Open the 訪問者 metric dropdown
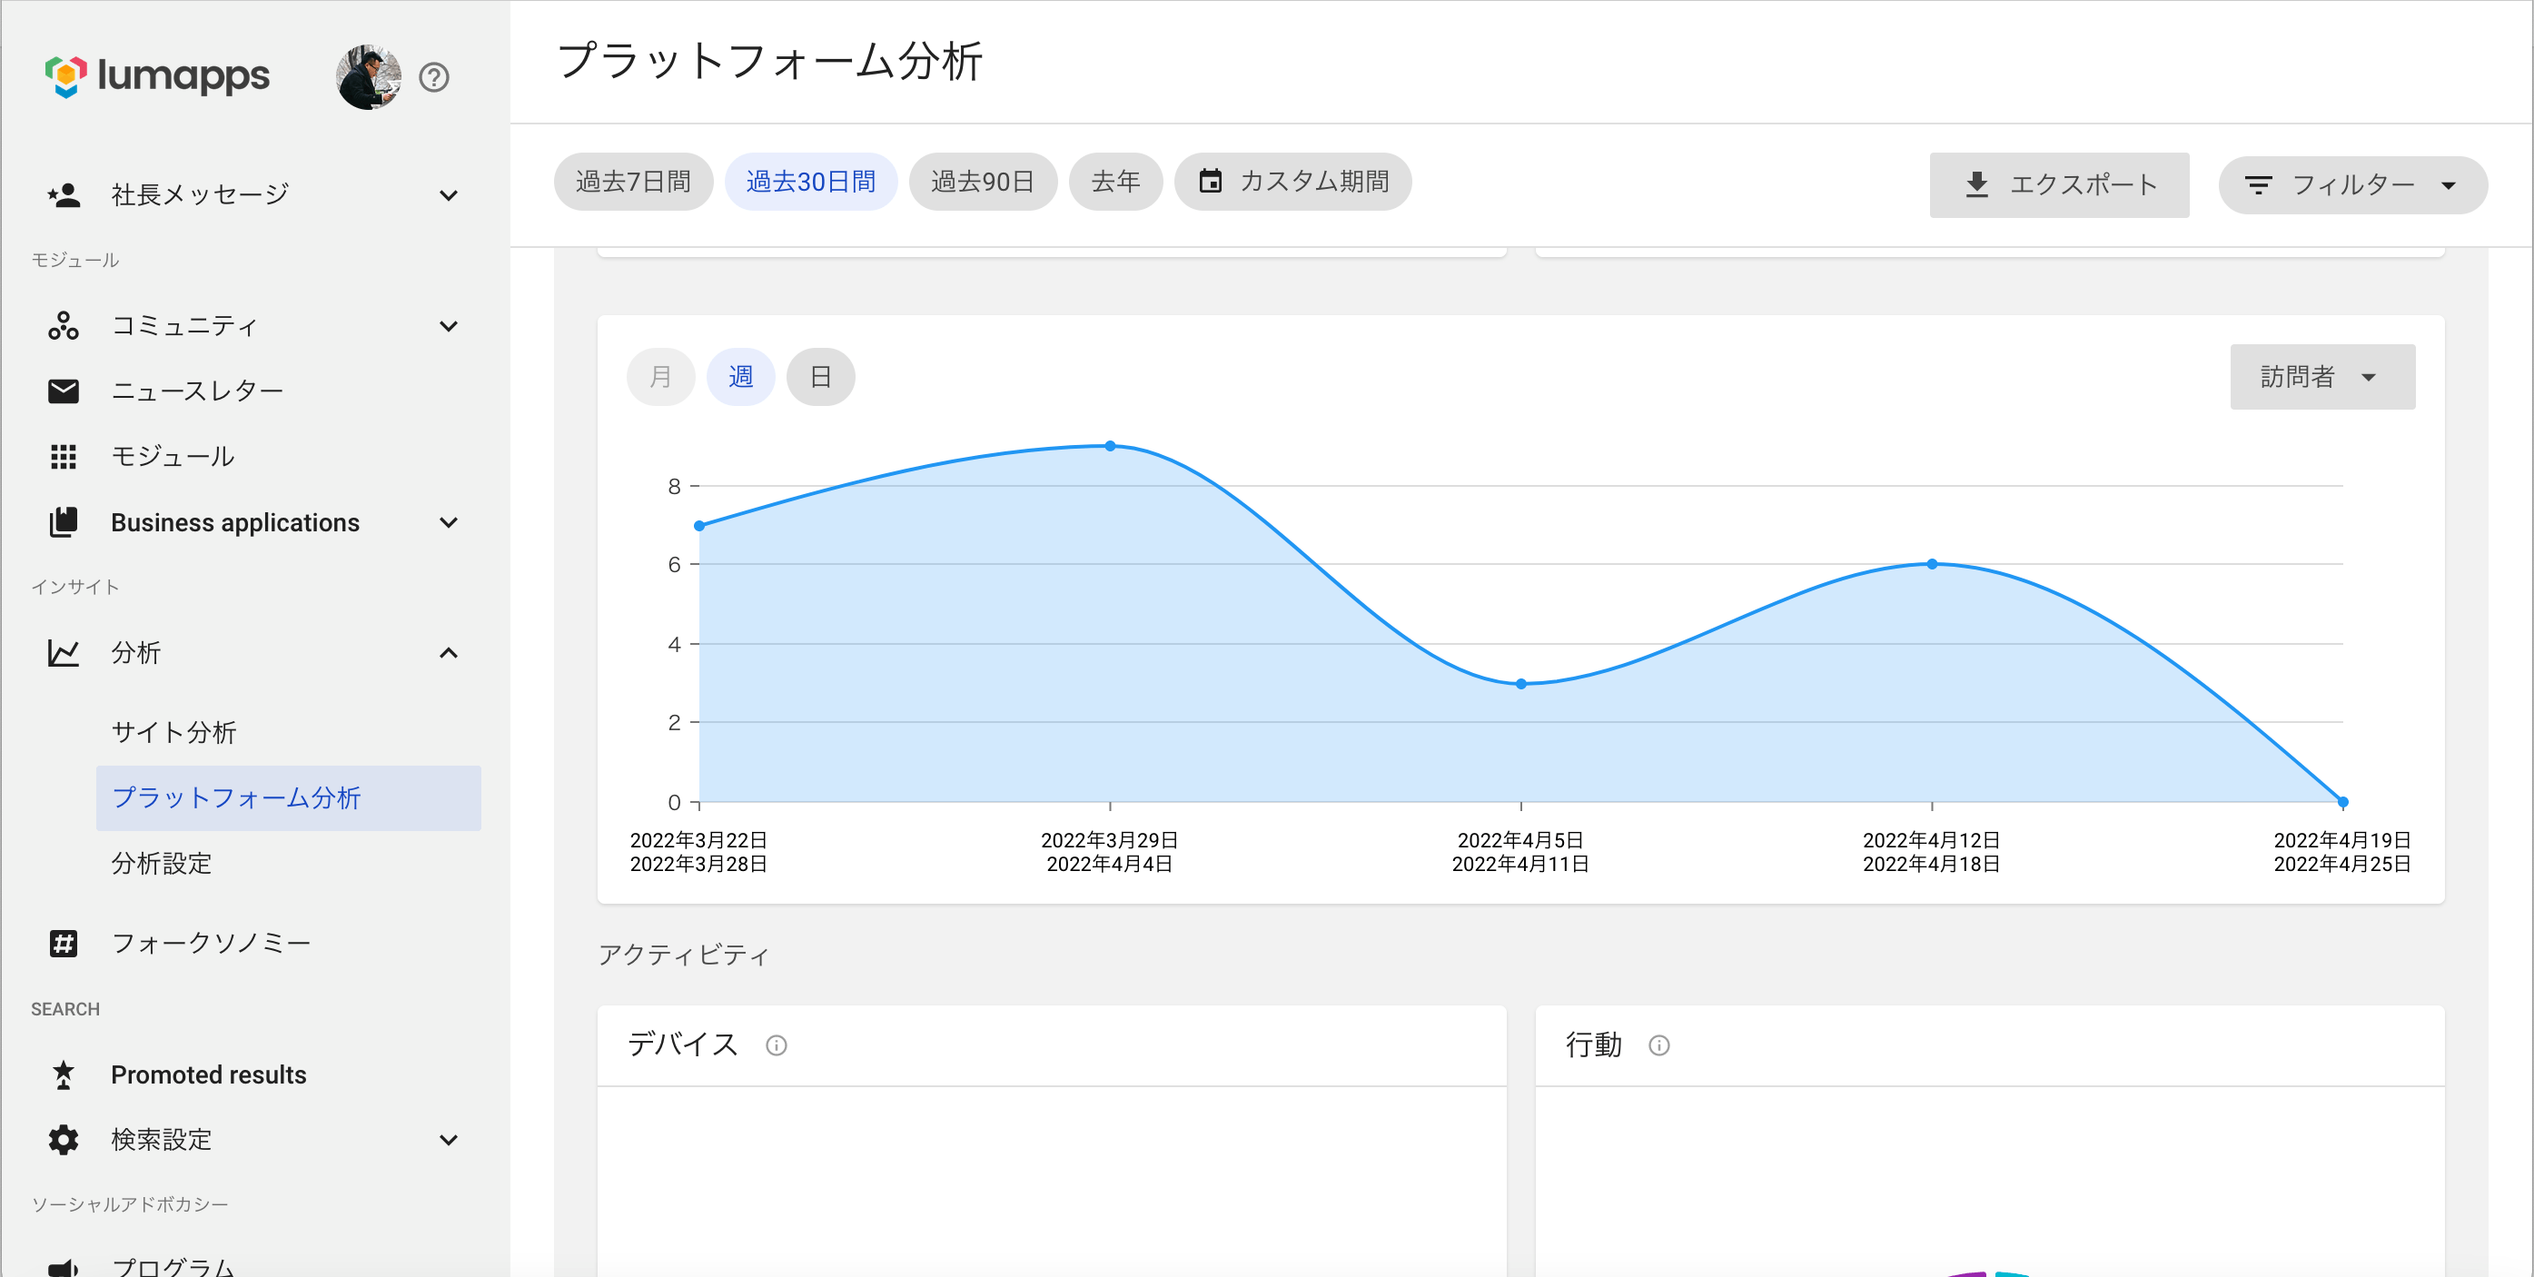This screenshot has height=1277, width=2534. pyautogui.click(x=2321, y=377)
